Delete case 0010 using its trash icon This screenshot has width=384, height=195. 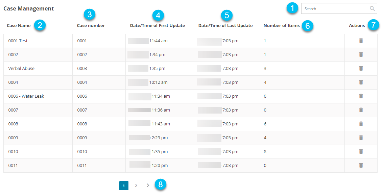coord(361,151)
